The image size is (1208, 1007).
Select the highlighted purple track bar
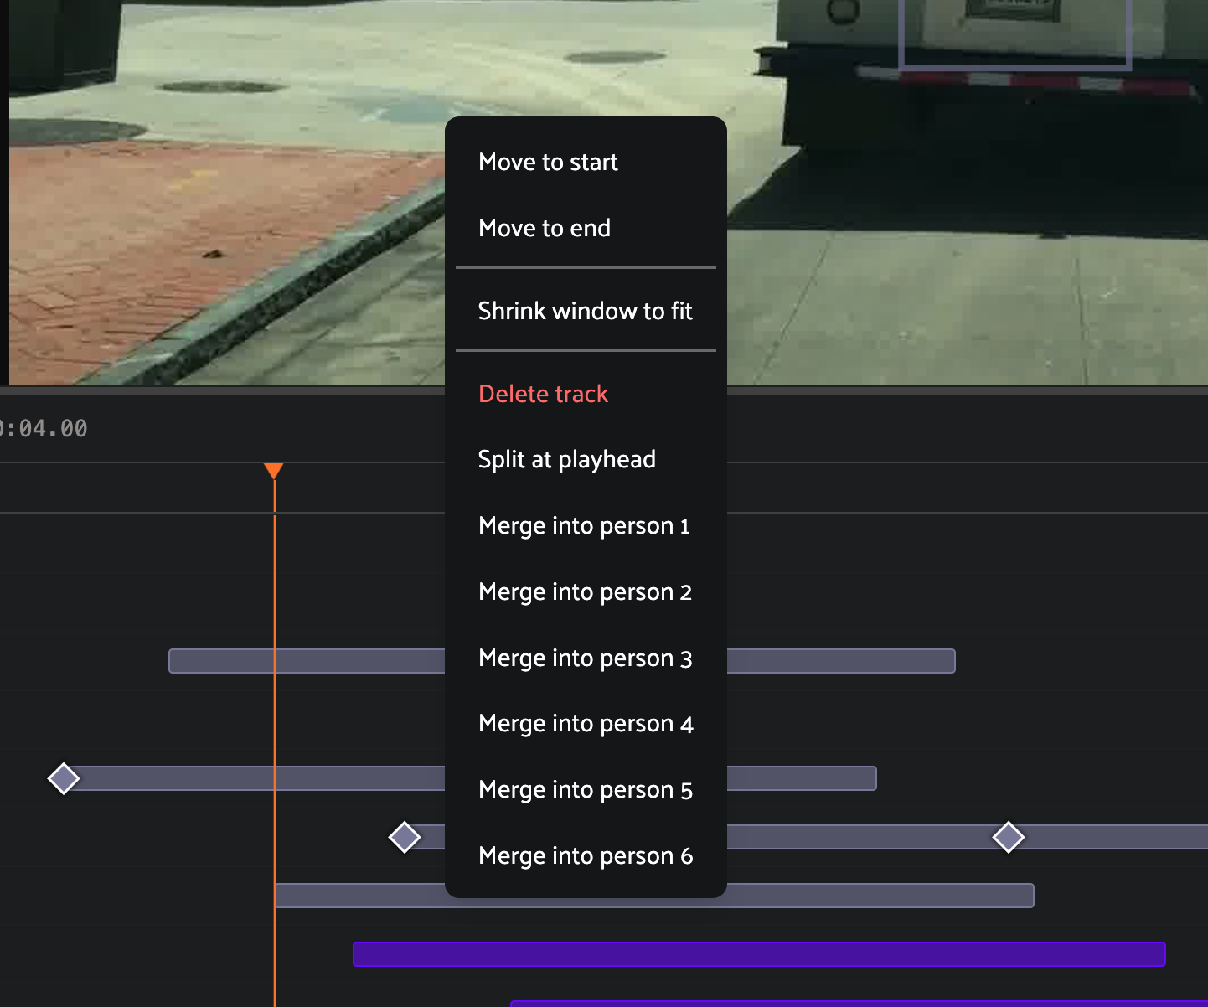click(x=759, y=954)
